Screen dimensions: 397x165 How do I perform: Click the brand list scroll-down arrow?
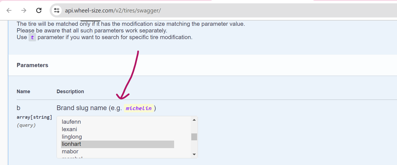(194, 154)
